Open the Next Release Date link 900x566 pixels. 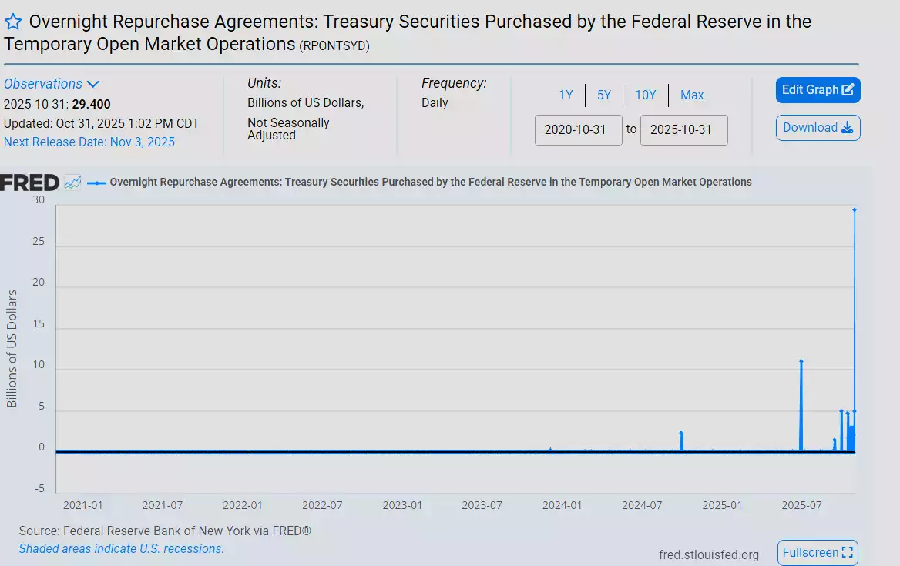[90, 142]
